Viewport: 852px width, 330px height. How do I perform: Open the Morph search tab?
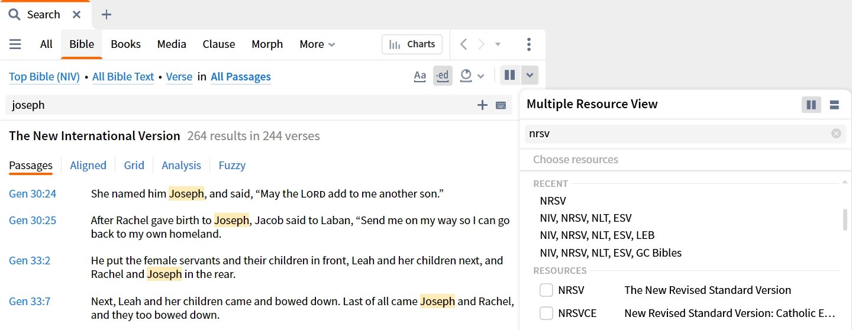(x=267, y=44)
